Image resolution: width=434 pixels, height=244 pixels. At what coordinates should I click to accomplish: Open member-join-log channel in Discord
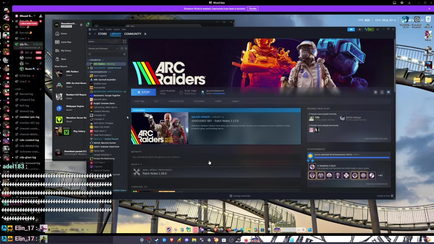point(29,117)
